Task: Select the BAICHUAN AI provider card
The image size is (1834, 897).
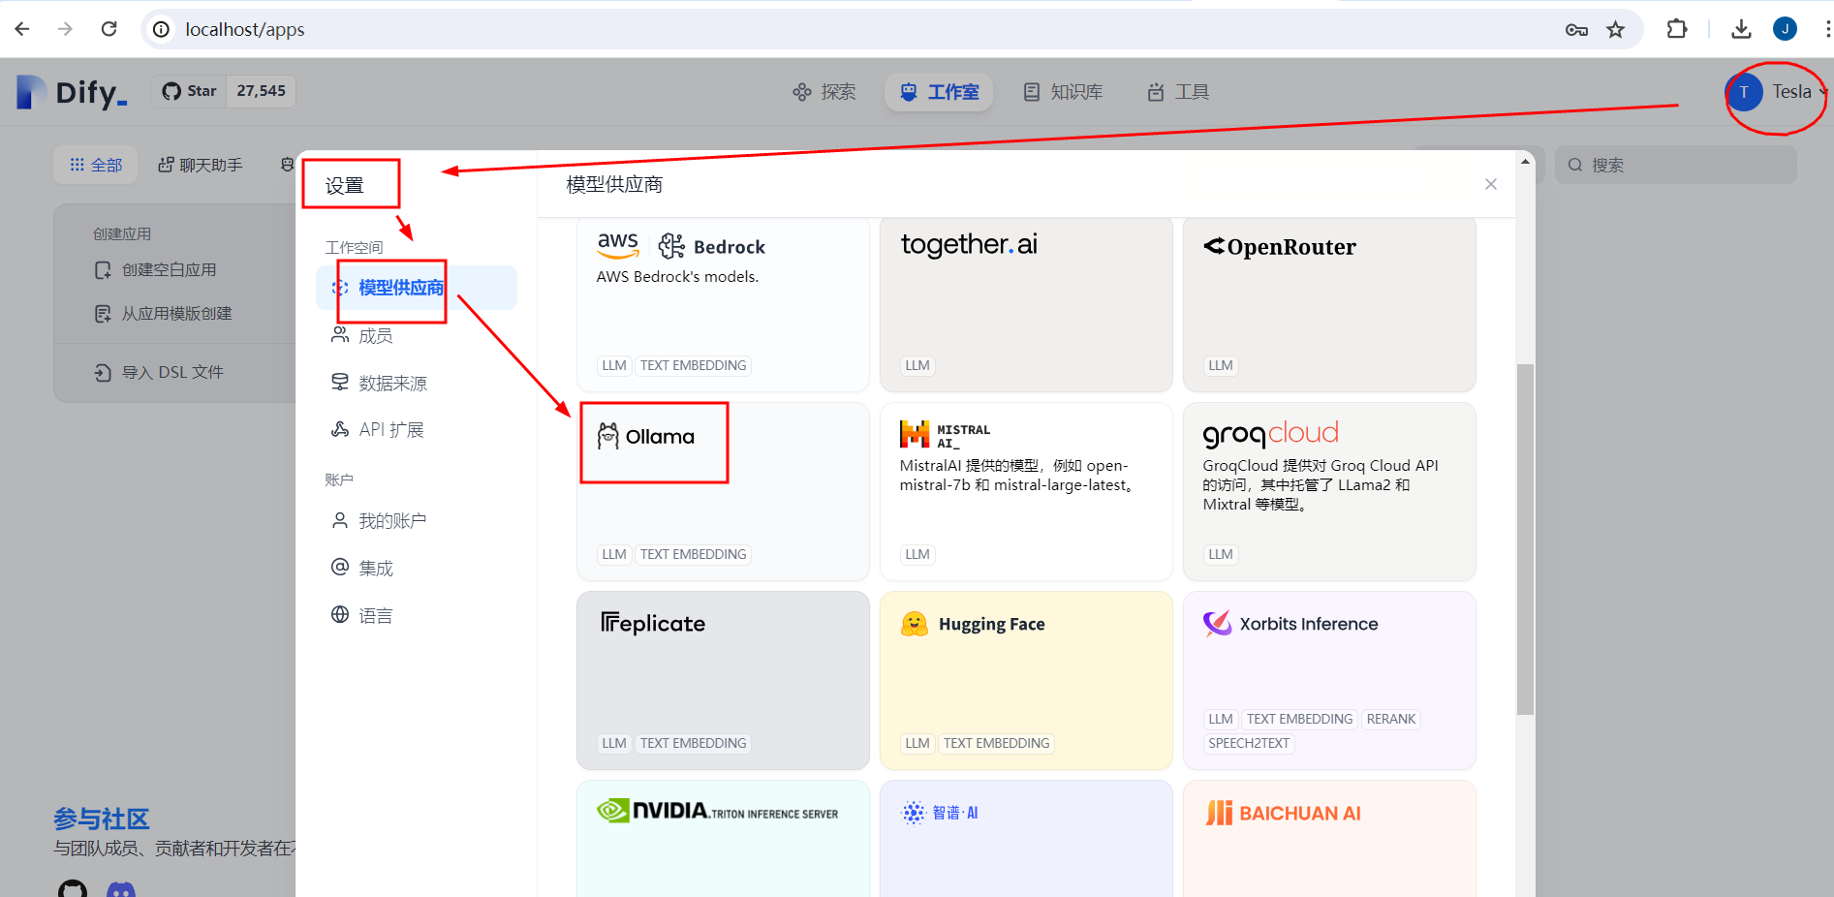Action: point(1329,839)
